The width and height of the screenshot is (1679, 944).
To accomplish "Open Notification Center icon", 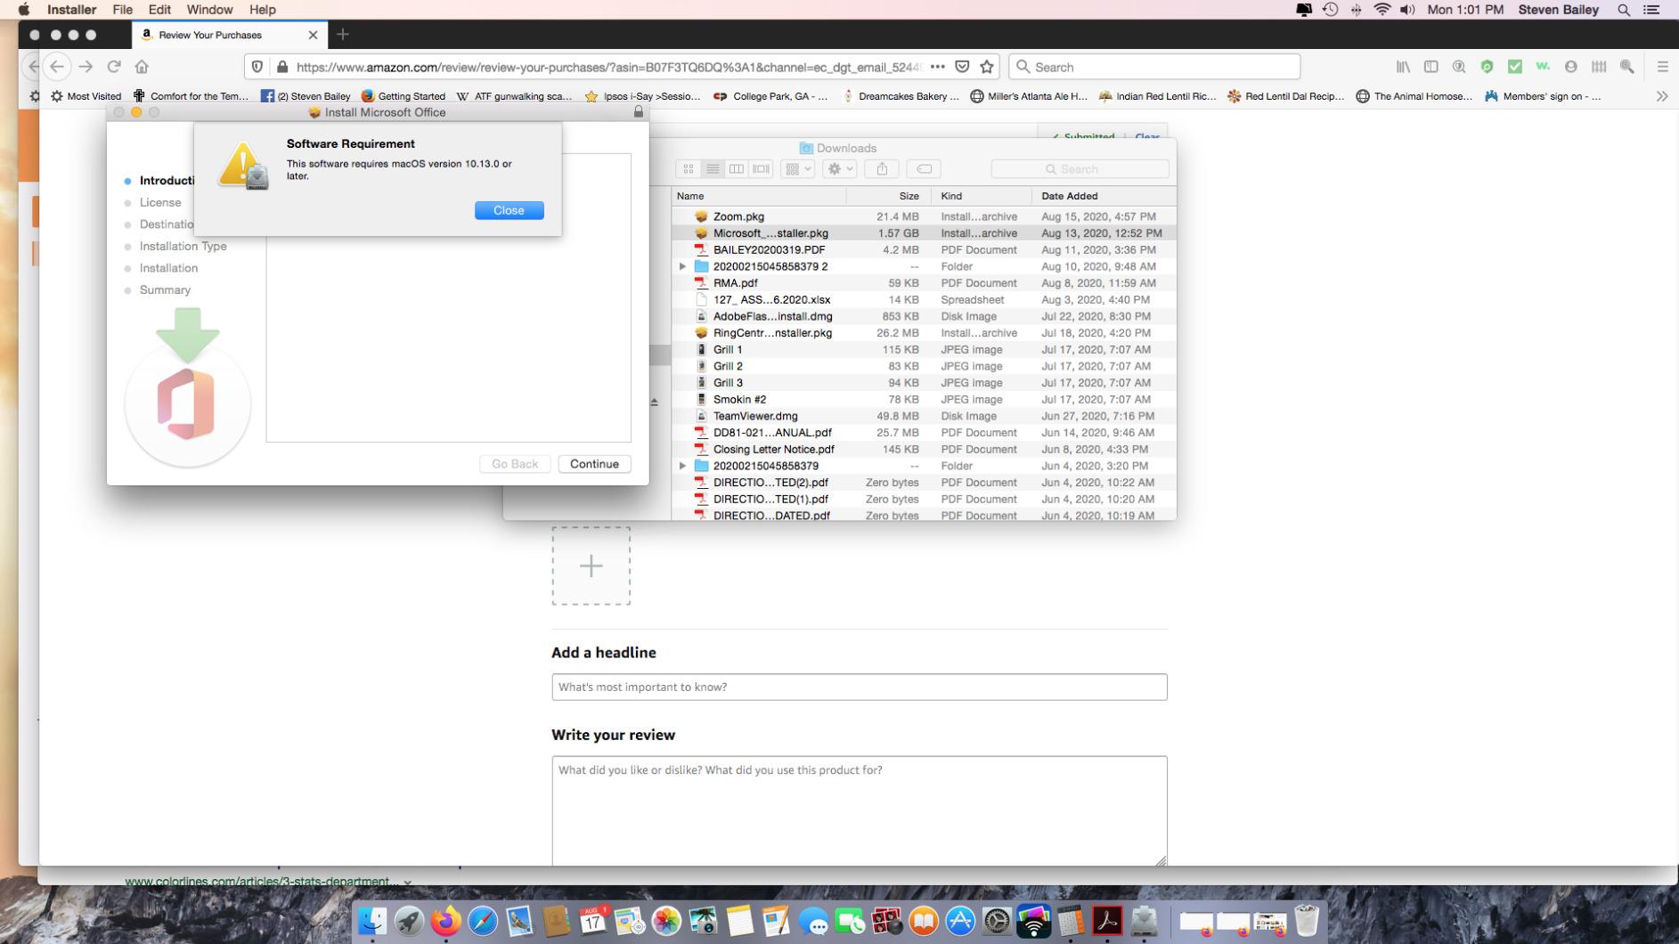I will coord(1650,10).
